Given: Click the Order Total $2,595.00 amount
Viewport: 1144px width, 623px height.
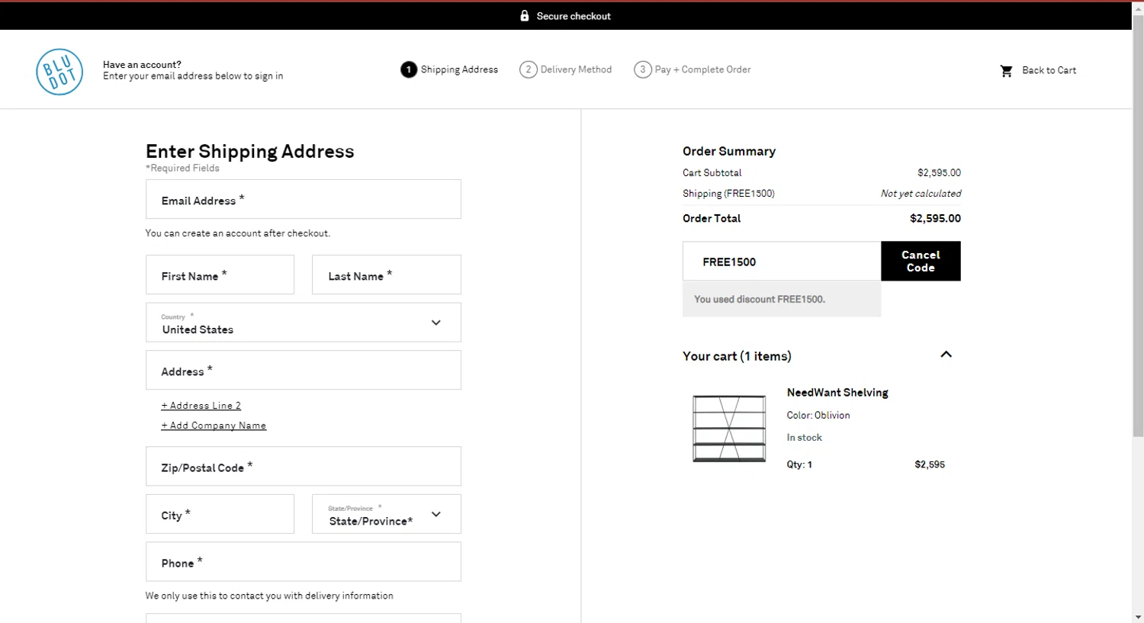Looking at the screenshot, I should (x=935, y=218).
